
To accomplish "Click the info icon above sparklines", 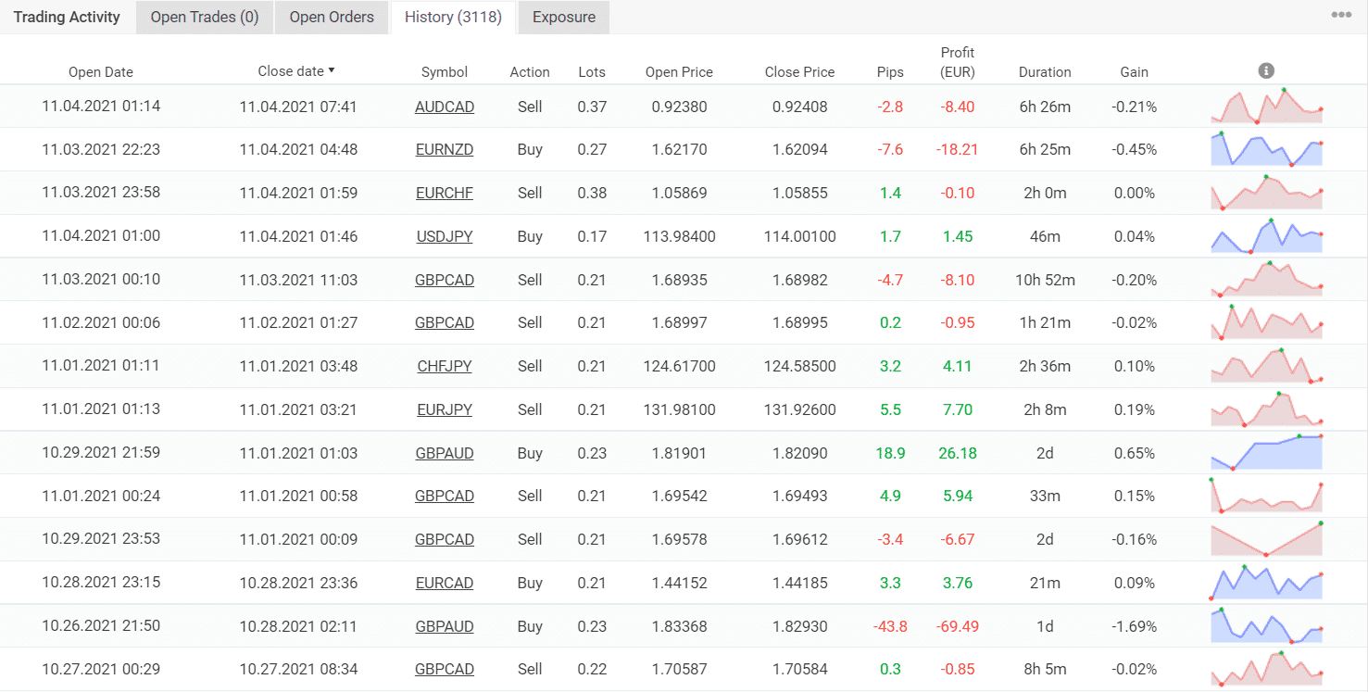I will tap(1266, 70).
